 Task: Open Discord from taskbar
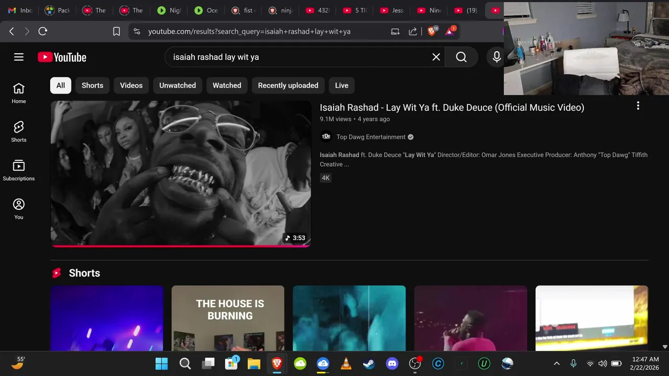point(392,363)
